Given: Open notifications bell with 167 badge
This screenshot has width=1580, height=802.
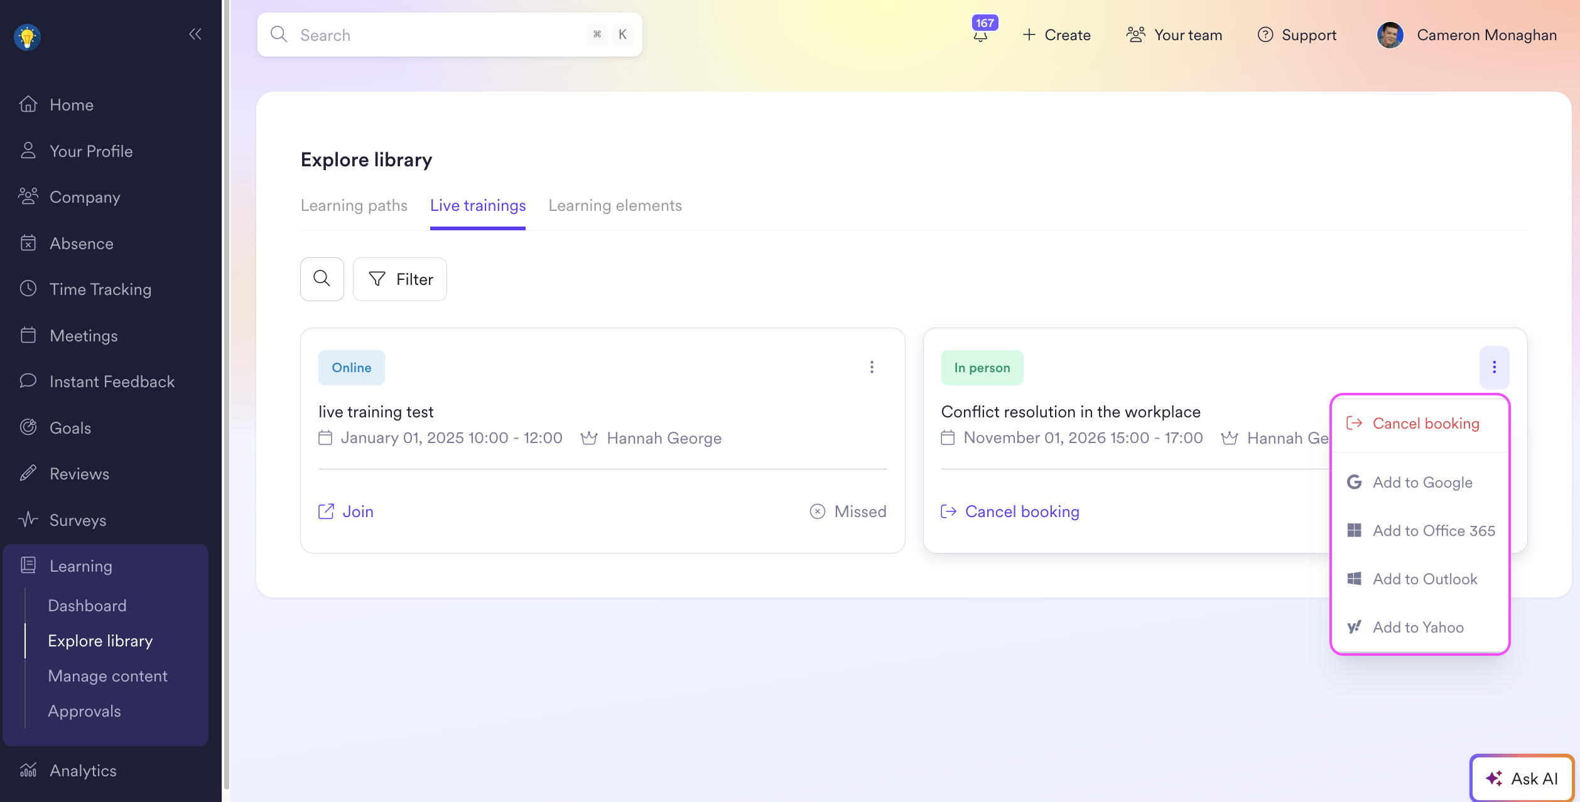Looking at the screenshot, I should pyautogui.click(x=980, y=35).
